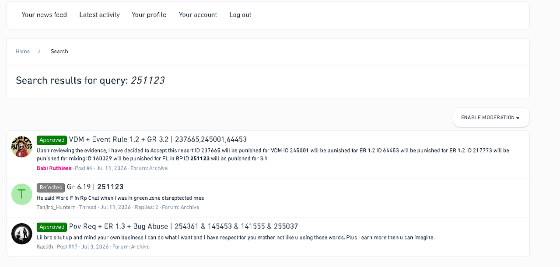Open Kaelith's dark circular avatar
Image resolution: width=560 pixels, height=267 pixels.
pyautogui.click(x=22, y=234)
